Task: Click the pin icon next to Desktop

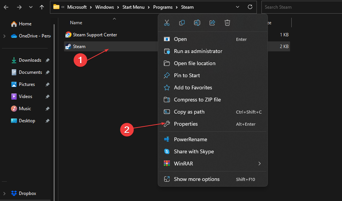Action: tap(48, 121)
